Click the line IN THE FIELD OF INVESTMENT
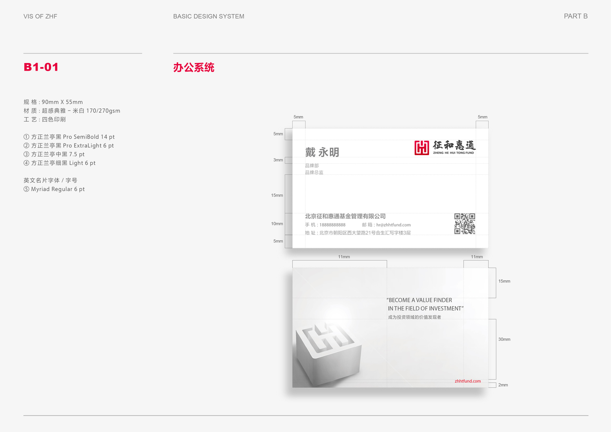Screen dimensions: 611x432 425,309
